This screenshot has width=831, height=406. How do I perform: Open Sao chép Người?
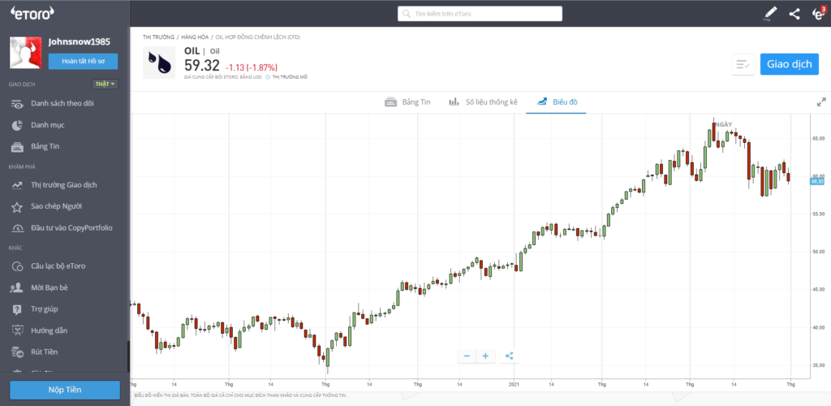coord(56,206)
